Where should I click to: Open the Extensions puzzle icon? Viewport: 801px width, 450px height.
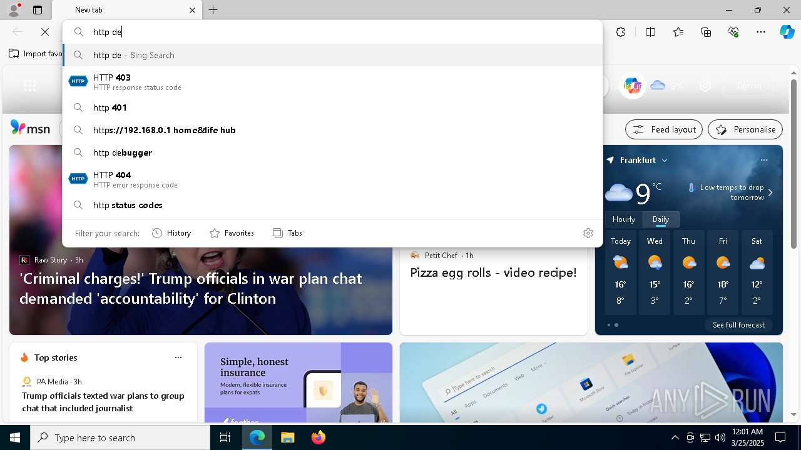click(620, 32)
